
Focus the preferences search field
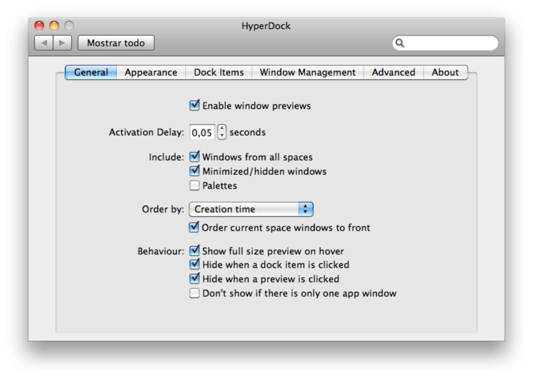[445, 43]
